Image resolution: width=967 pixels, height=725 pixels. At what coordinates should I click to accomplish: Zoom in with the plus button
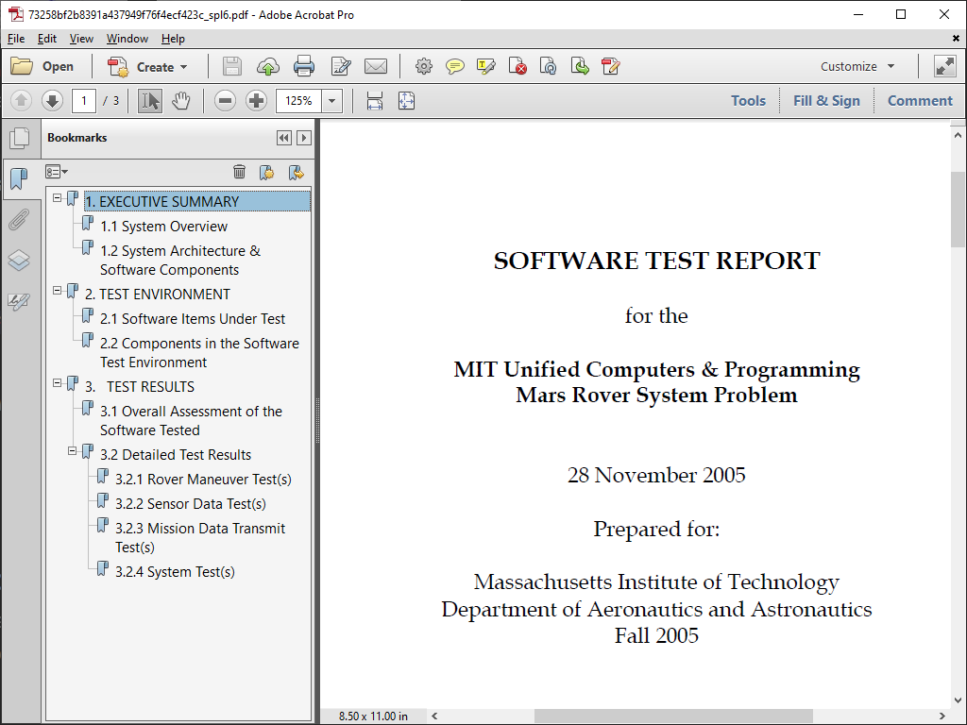[256, 100]
